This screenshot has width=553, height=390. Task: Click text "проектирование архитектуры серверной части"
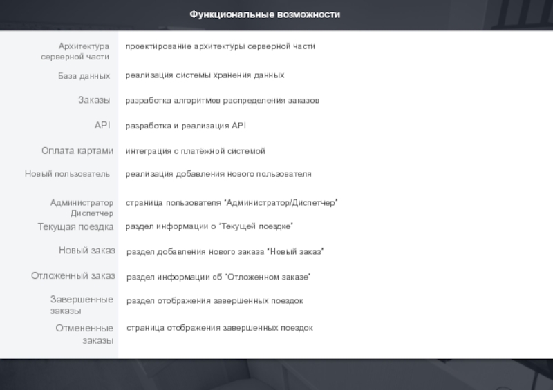[x=220, y=46]
